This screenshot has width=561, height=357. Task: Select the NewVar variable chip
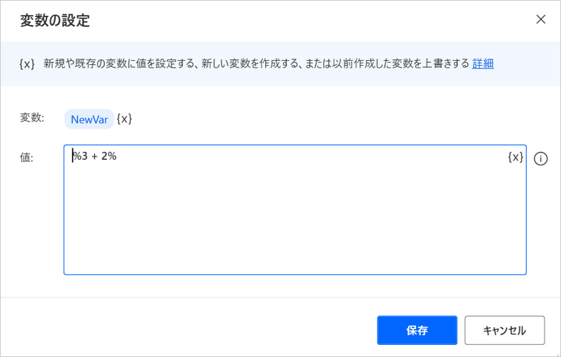click(89, 119)
